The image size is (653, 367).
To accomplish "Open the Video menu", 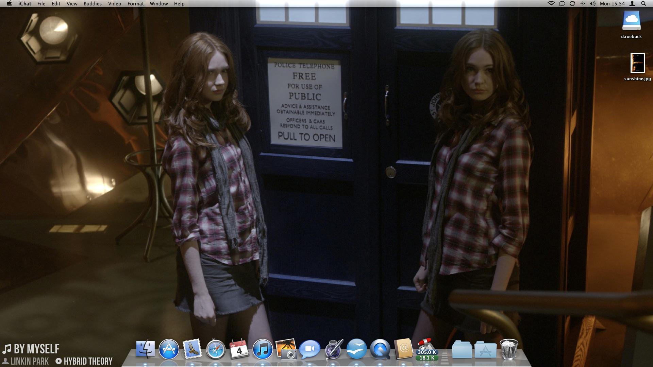I will (x=115, y=4).
